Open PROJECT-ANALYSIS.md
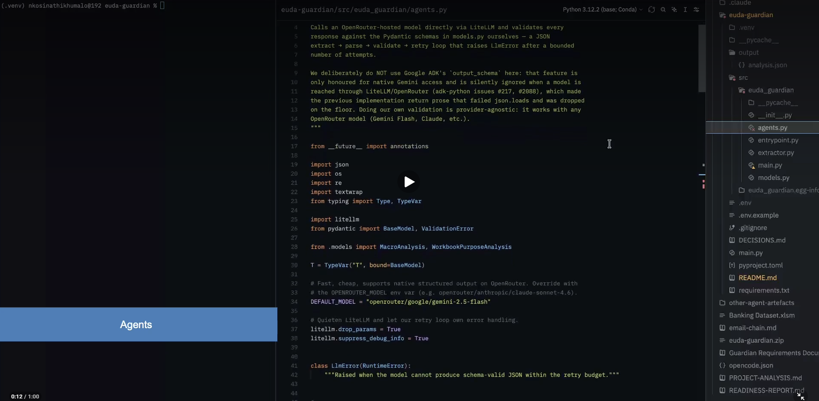Screen dimensions: 819x401 click(x=765, y=378)
